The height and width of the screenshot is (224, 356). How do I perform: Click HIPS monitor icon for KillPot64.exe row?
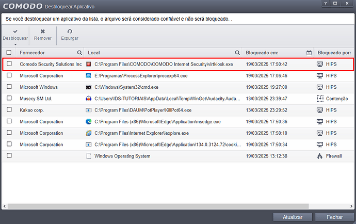coord(320,110)
